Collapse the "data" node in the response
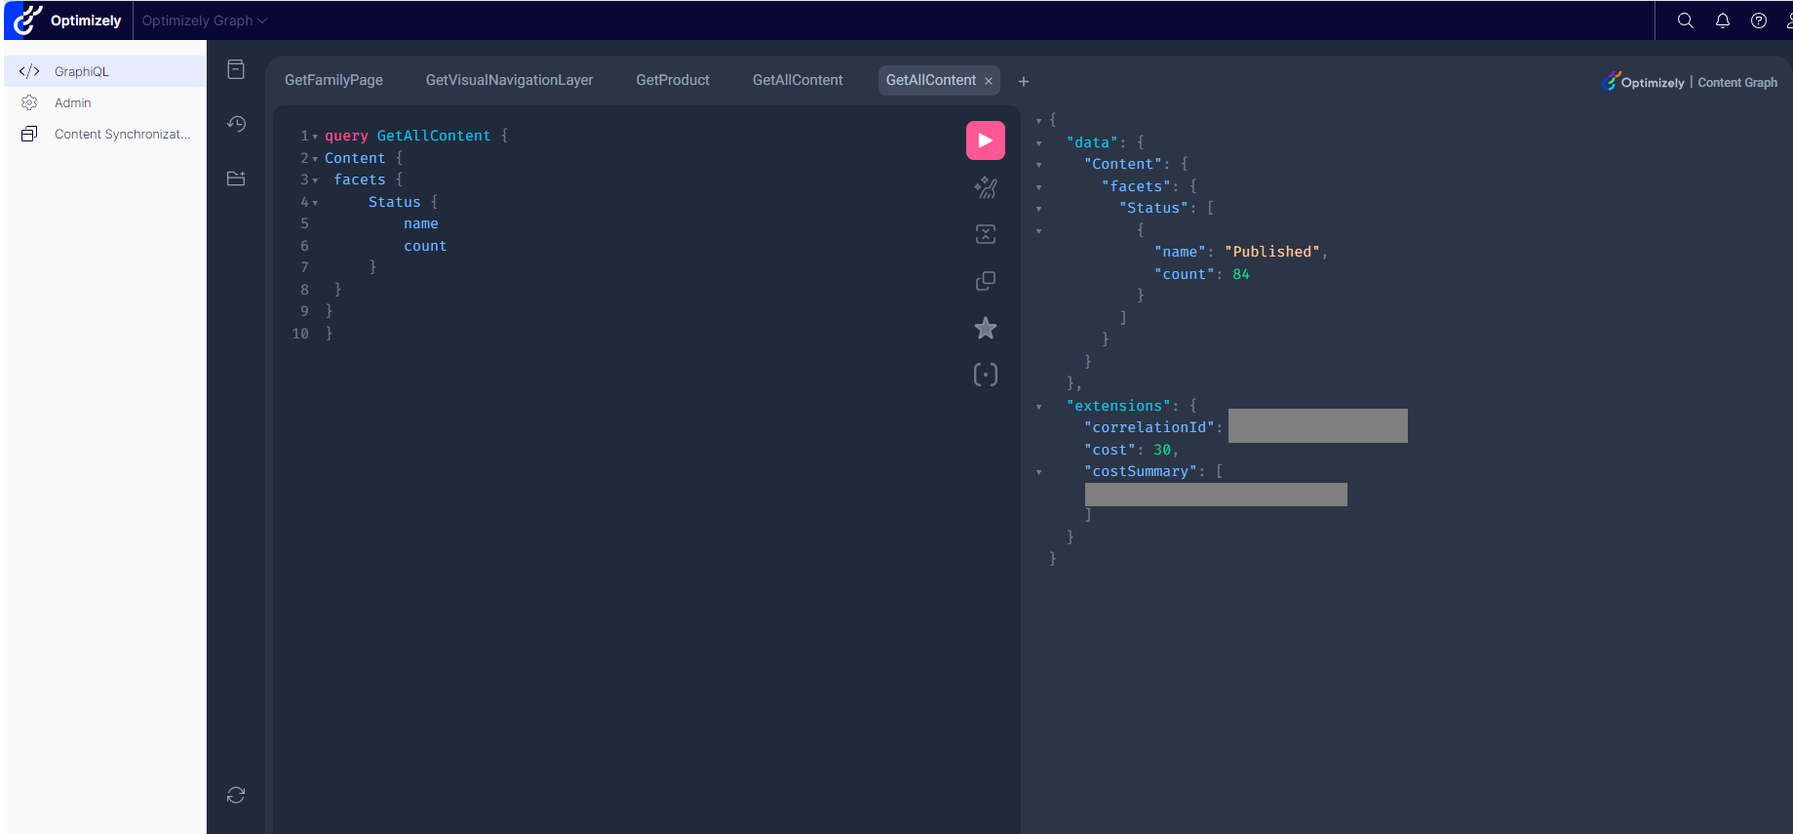The width and height of the screenshot is (1793, 834). pos(1038,143)
